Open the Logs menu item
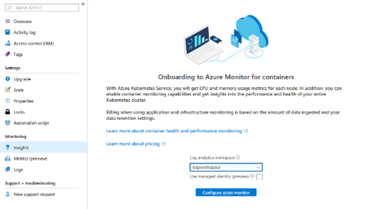Image resolution: width=368 pixels, height=209 pixels. (18, 170)
